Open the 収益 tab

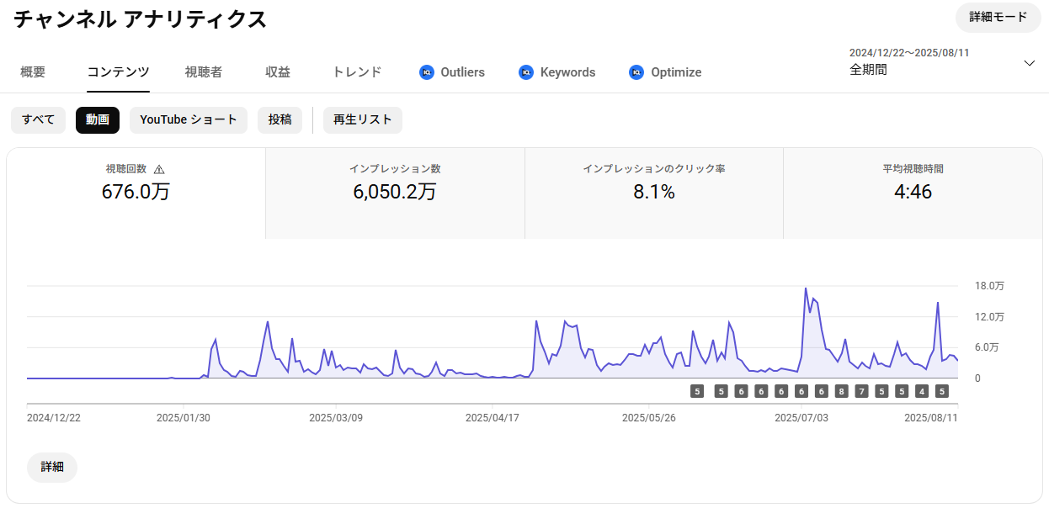point(278,72)
